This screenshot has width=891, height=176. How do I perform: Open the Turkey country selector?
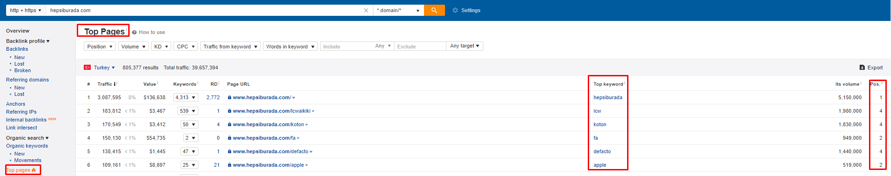(x=104, y=68)
